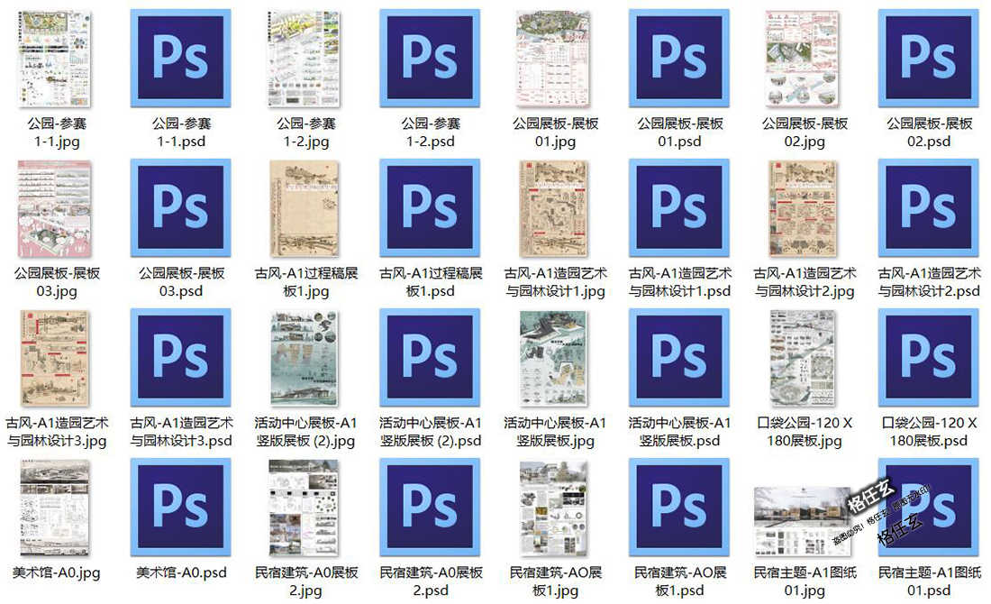Click the file name 活动中心展板-A1竖版展板.jpg

[x=555, y=431]
